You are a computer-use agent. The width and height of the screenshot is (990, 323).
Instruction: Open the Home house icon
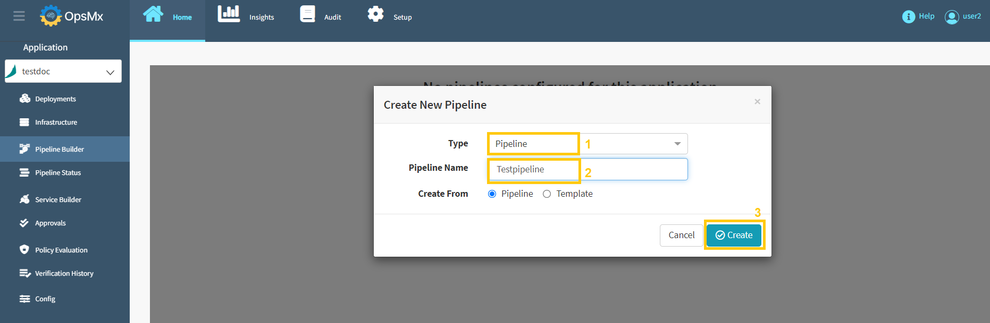(153, 14)
